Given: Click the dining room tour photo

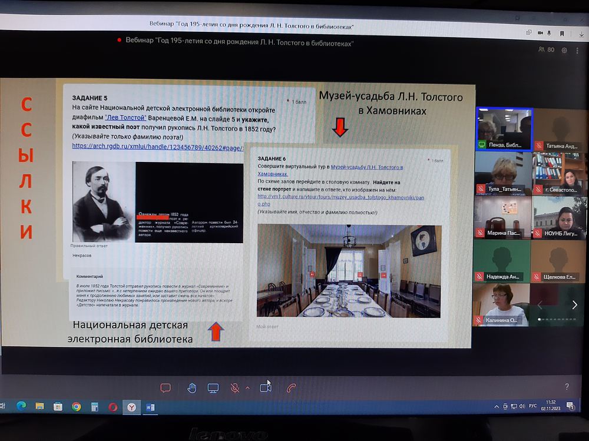Looking at the screenshot, I should (x=349, y=271).
